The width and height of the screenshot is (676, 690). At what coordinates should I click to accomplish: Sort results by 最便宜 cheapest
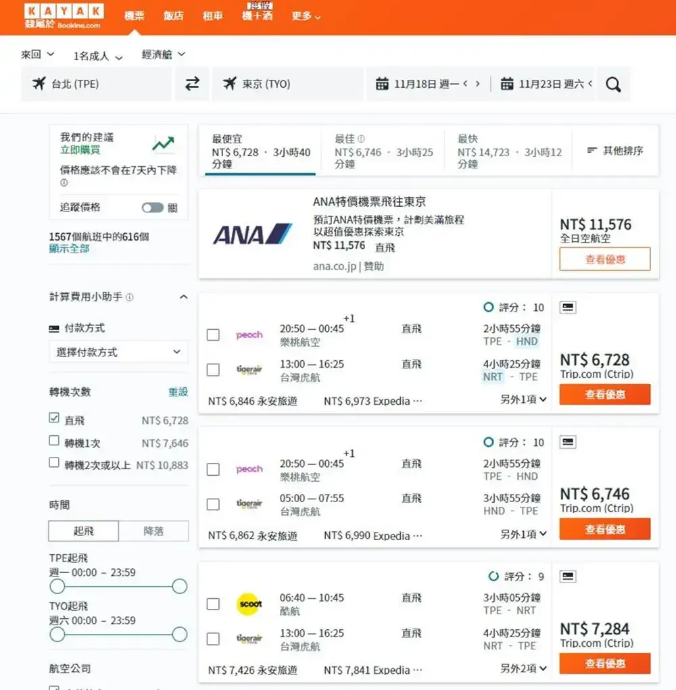pos(260,151)
